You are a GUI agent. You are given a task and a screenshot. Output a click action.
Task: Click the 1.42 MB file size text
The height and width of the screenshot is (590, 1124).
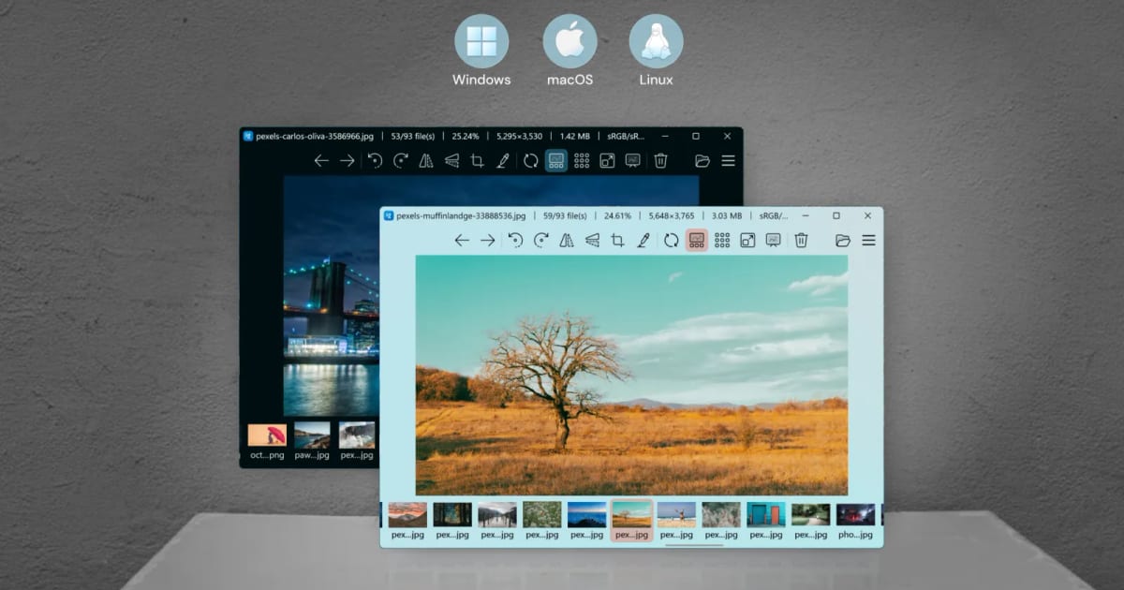(x=575, y=136)
